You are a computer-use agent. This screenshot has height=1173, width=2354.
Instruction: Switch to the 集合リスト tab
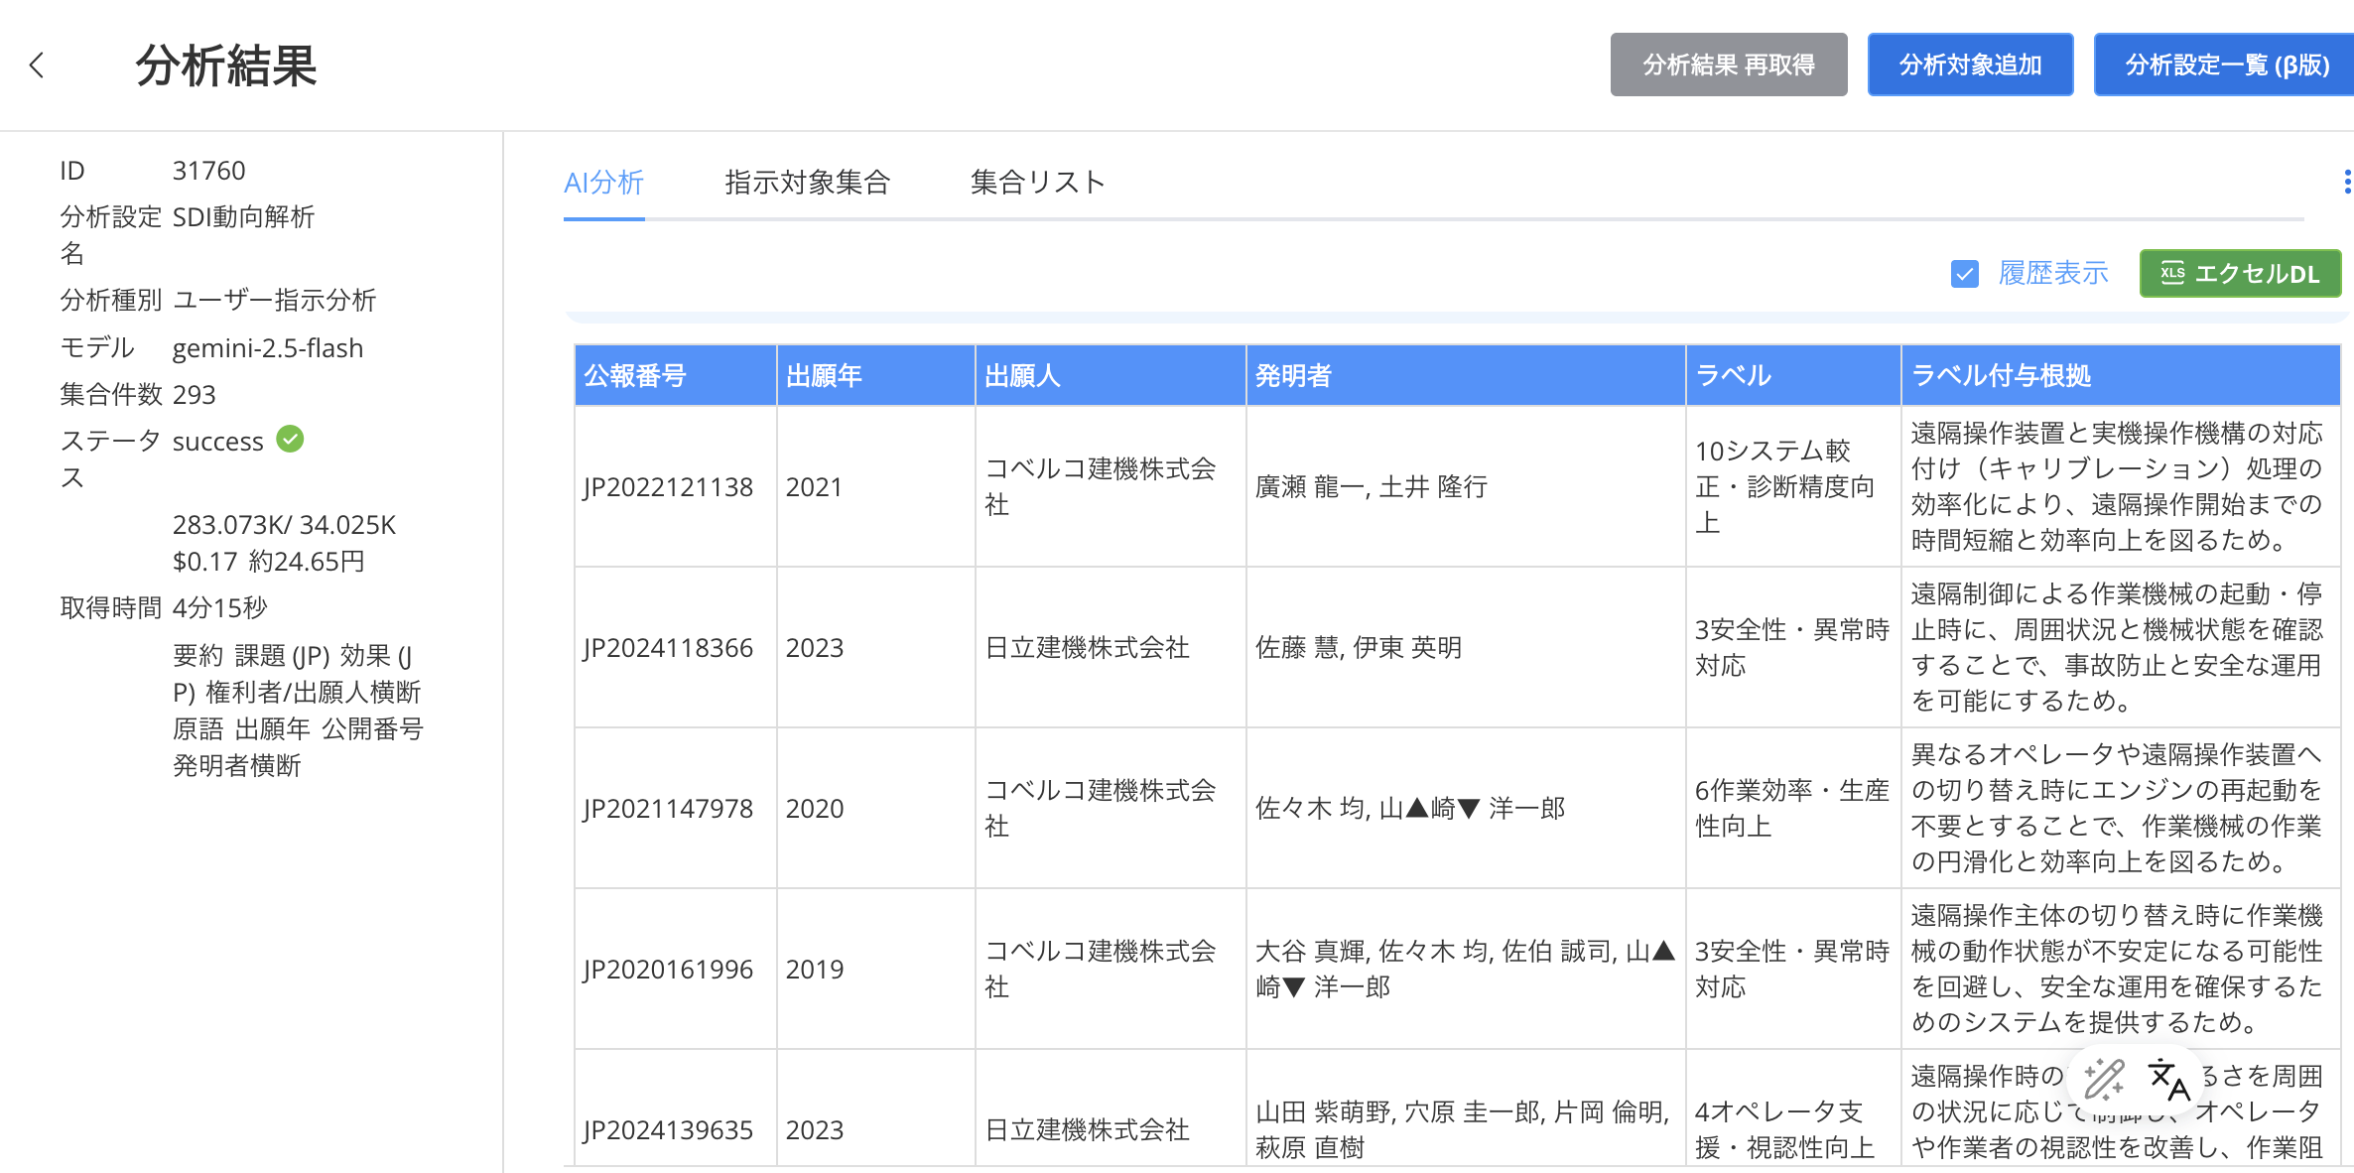point(1037,183)
